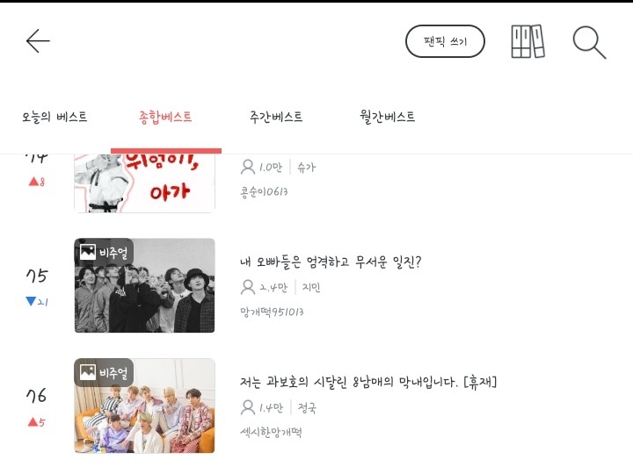Open title 내 오빠들은 엄격하고 무서운 일진?
The width and height of the screenshot is (633, 474).
click(331, 262)
